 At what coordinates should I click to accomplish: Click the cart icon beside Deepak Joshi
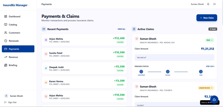tap(46, 68)
